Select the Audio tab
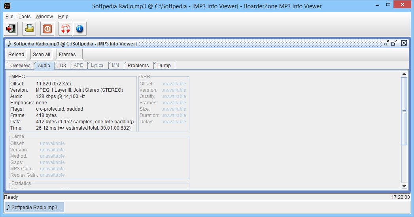 click(x=44, y=66)
